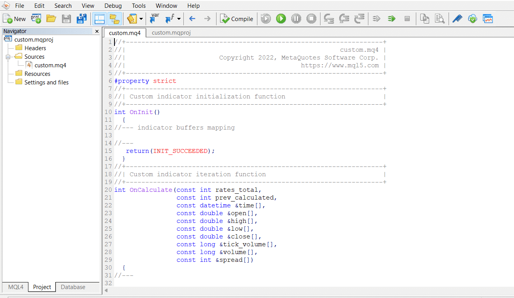Click the blue comb Styler icon

pos(457,19)
